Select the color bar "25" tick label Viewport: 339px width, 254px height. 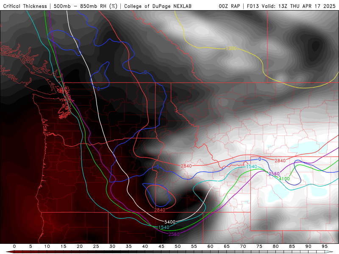point(96,246)
